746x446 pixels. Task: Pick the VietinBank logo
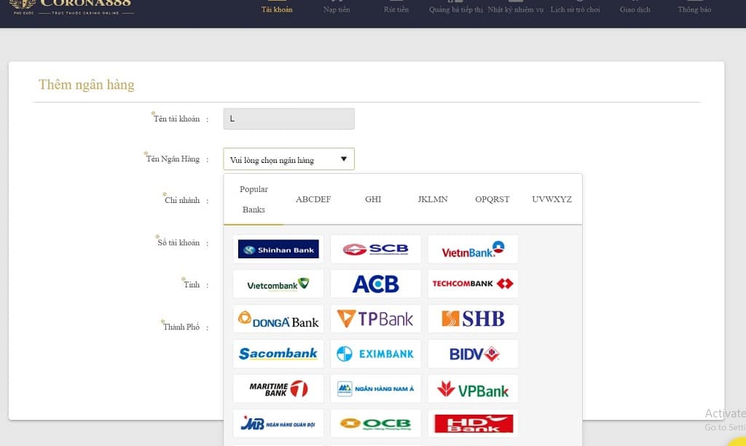(473, 249)
